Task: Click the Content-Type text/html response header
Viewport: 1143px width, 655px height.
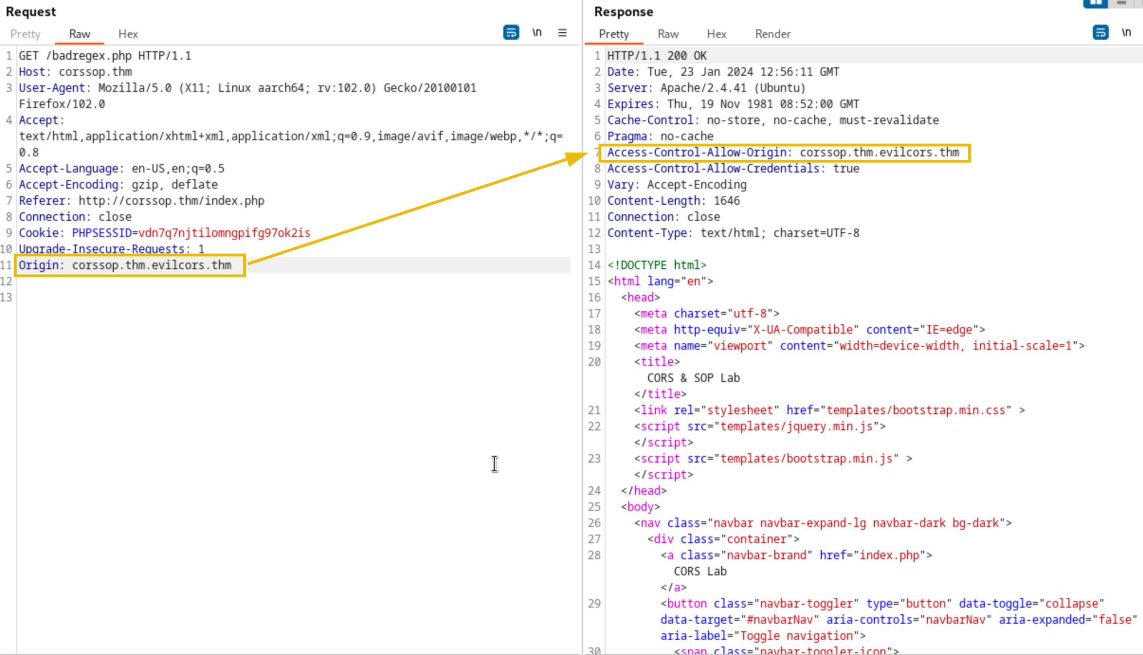Action: point(734,233)
